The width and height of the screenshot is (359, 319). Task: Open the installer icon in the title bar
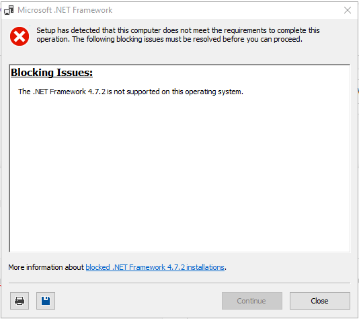coord(9,10)
